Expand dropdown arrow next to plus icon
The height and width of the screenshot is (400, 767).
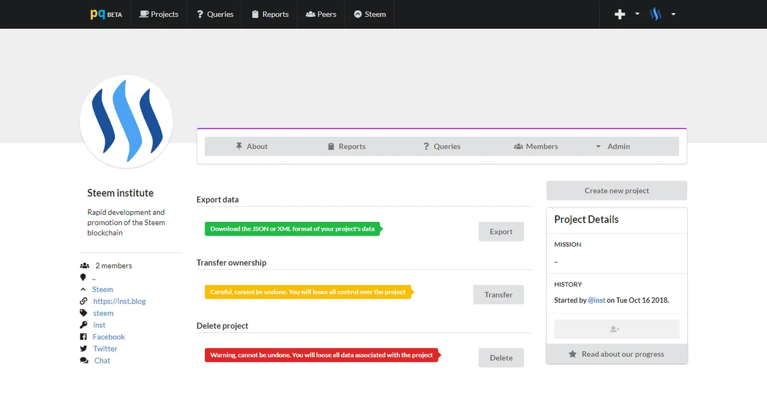click(637, 14)
